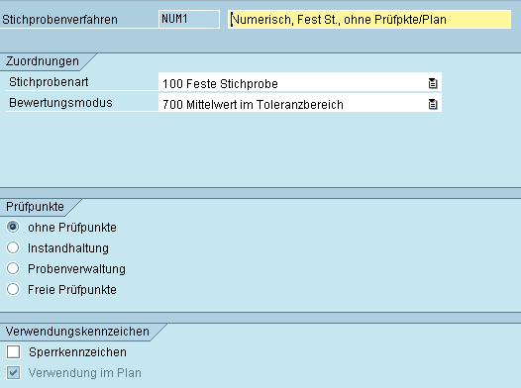Click blank area beside the Prüfpunkte radio options
The height and width of the screenshot is (388, 521).
pyautogui.click(x=316, y=259)
